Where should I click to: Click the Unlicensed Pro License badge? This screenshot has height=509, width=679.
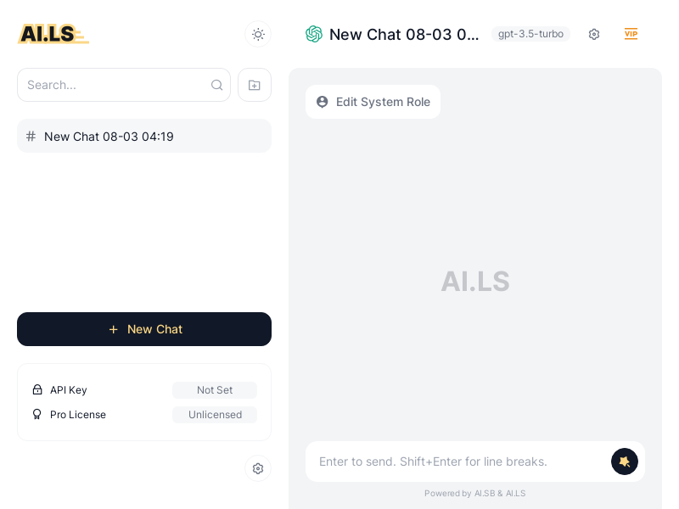click(215, 415)
